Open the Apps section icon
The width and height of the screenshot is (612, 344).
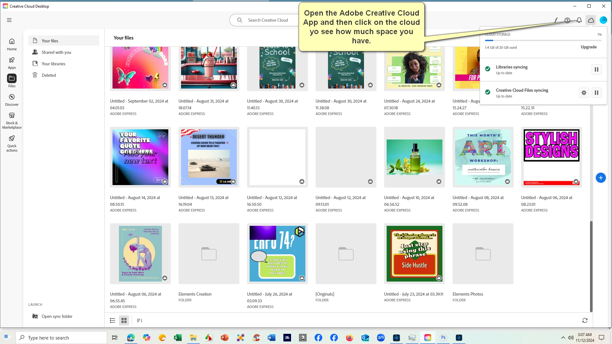pyautogui.click(x=12, y=63)
